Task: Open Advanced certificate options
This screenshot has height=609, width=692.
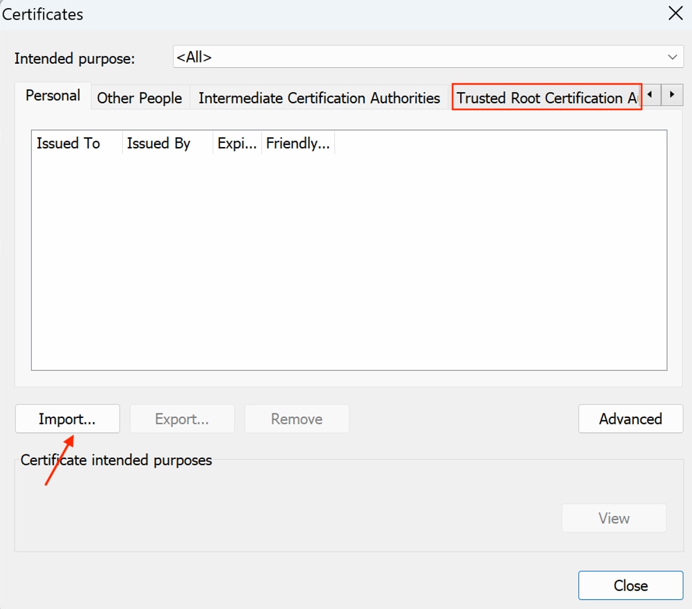Action: click(x=631, y=419)
